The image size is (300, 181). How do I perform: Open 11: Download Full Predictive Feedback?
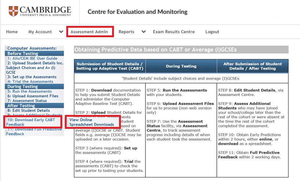pyautogui.click(x=34, y=131)
